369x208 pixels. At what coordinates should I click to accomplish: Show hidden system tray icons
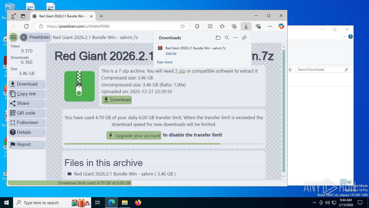coord(314,203)
